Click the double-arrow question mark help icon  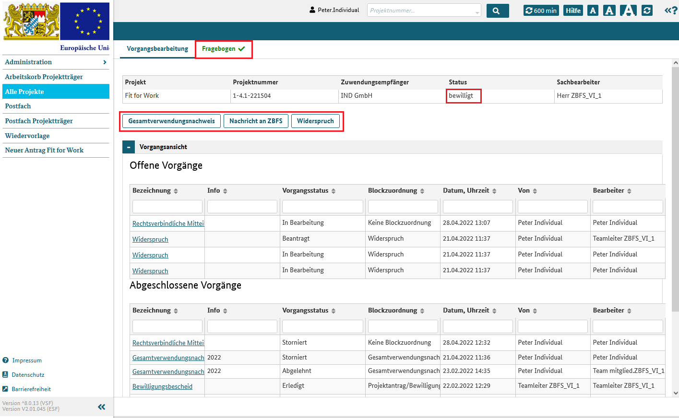point(671,11)
